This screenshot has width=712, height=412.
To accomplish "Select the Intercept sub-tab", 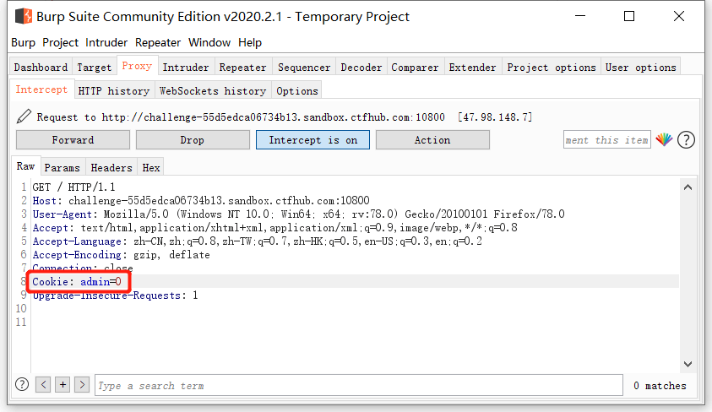I will coord(41,89).
